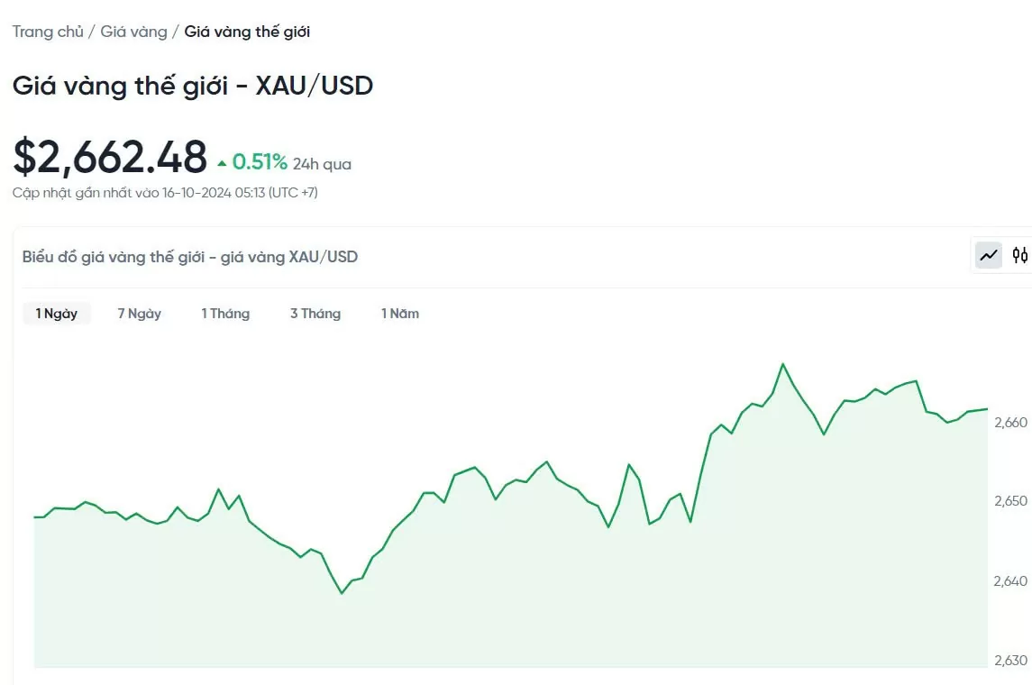The image size is (1032, 685).
Task: Switch chart to 1 Tháng range
Action: click(x=225, y=314)
